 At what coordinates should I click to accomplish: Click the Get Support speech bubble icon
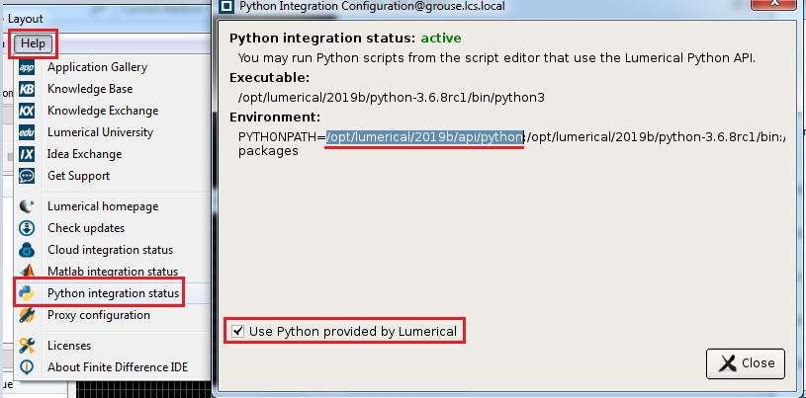point(28,176)
